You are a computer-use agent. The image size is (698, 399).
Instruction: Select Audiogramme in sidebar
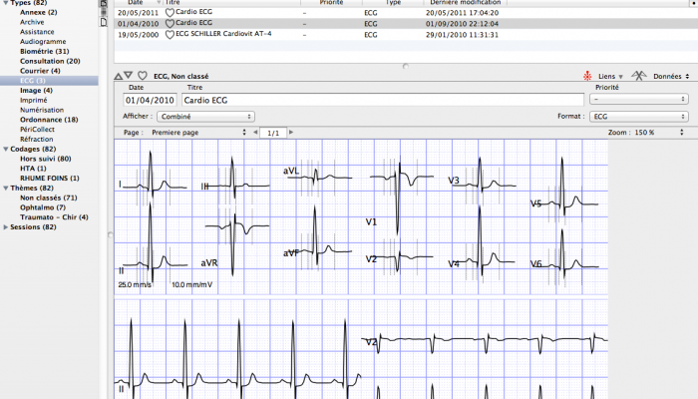tap(43, 42)
